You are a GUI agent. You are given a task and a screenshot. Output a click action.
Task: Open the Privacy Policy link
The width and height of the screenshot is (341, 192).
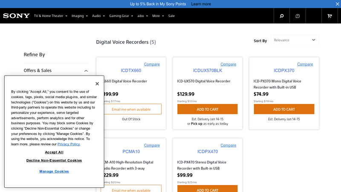pyautogui.click(x=69, y=144)
